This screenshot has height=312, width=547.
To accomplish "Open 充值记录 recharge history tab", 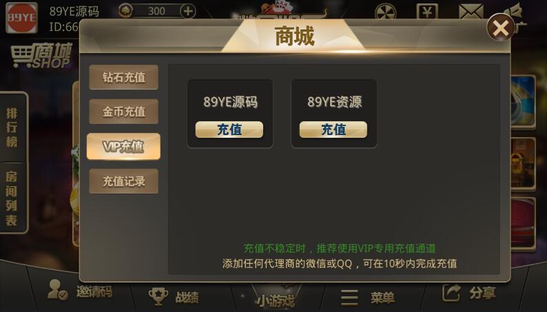I will pyautogui.click(x=124, y=181).
